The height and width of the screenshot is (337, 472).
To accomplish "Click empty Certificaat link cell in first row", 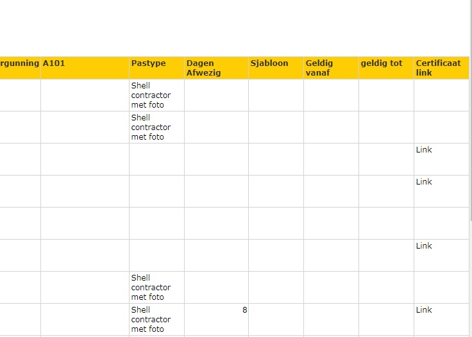I will click(441, 95).
